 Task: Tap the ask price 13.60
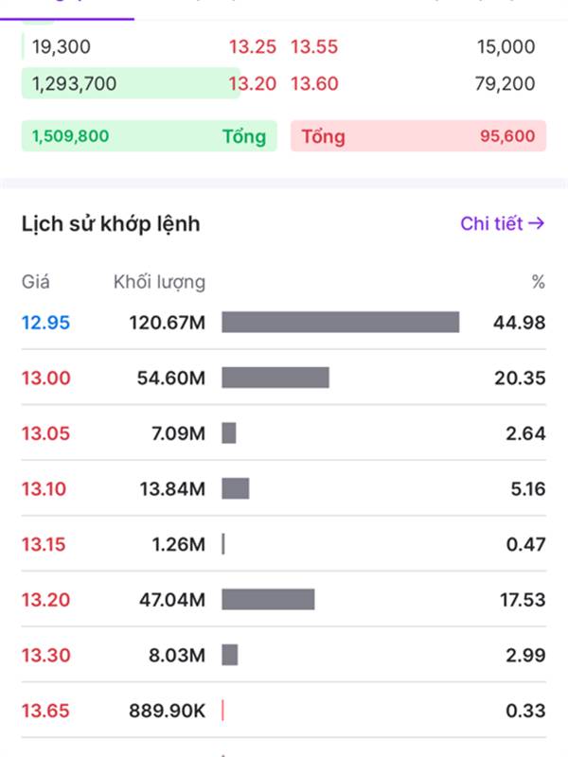(313, 83)
